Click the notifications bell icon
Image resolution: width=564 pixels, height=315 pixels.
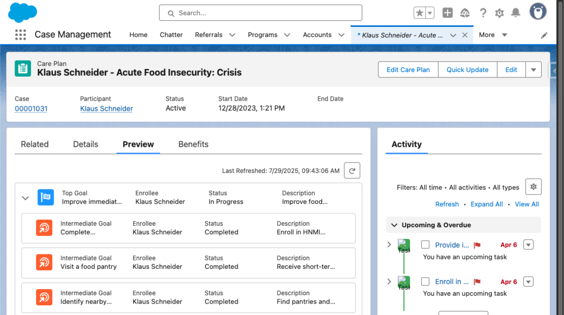point(516,13)
